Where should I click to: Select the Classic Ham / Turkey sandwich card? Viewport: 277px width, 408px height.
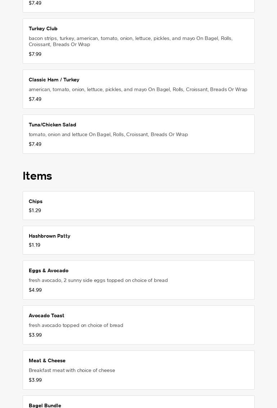(x=54, y=80)
